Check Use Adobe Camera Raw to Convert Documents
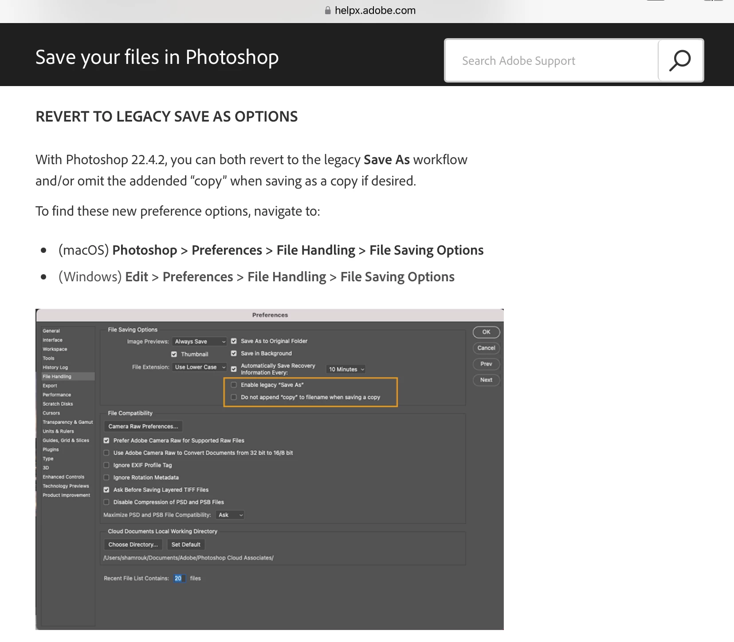Viewport: 734px width, 642px height. [x=106, y=453]
